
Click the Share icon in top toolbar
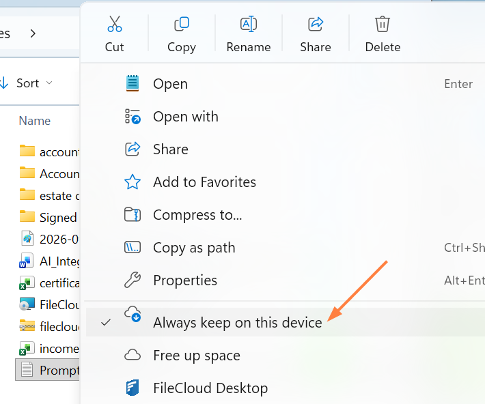pos(316,24)
